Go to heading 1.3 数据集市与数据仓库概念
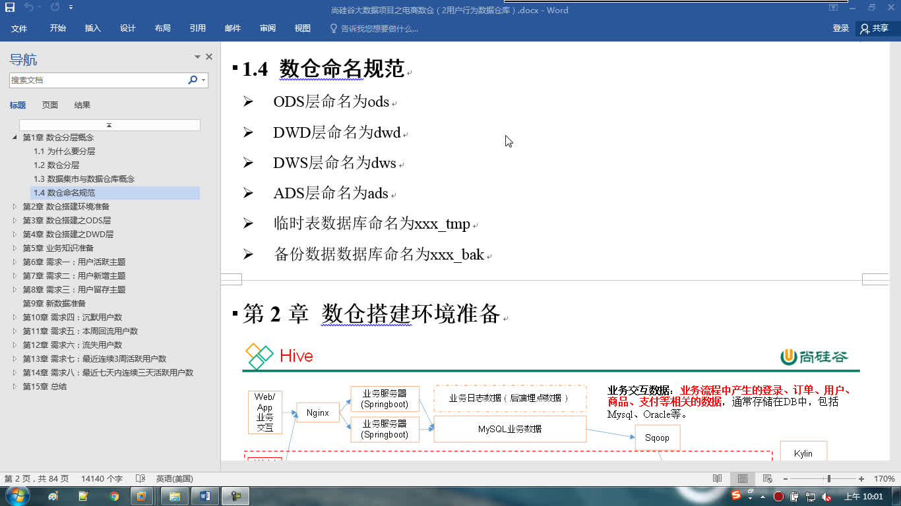Image resolution: width=901 pixels, height=506 pixels. [x=84, y=179]
